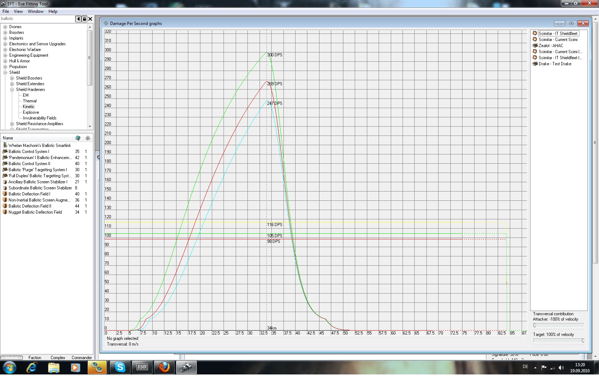Expand the Engineering Equipment tree node
Viewport: 599px width, 388px height.
pos(5,55)
